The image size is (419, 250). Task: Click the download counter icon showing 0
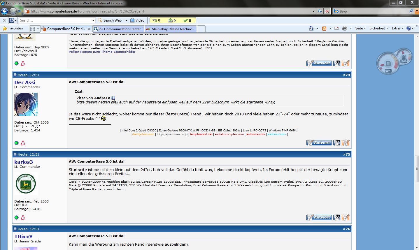pos(172,20)
